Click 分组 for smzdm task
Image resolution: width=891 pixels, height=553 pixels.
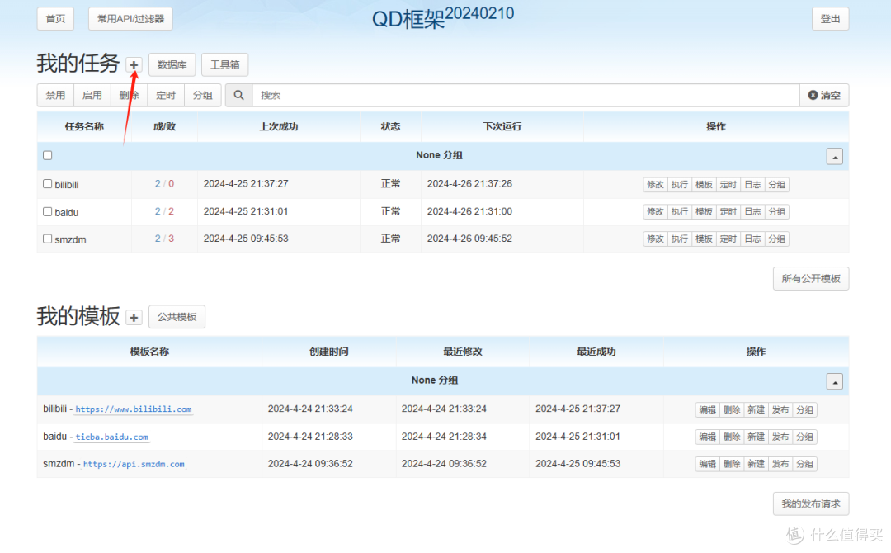tap(777, 239)
